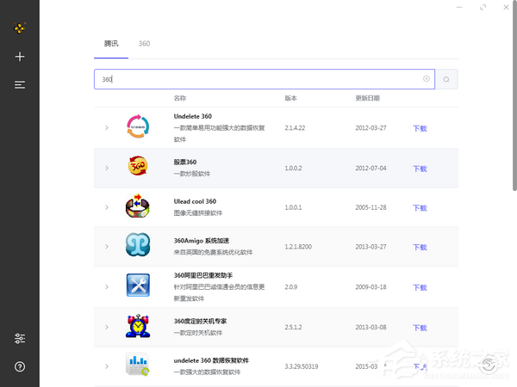
Task: Expand the 360度定时关机专家 row chevron
Action: (x=107, y=327)
